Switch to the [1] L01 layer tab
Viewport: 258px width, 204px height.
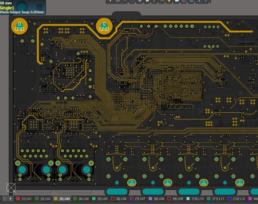point(24,199)
